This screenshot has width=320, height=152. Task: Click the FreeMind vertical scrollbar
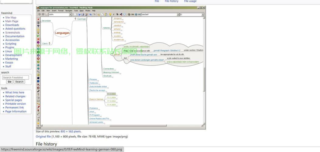204,79
